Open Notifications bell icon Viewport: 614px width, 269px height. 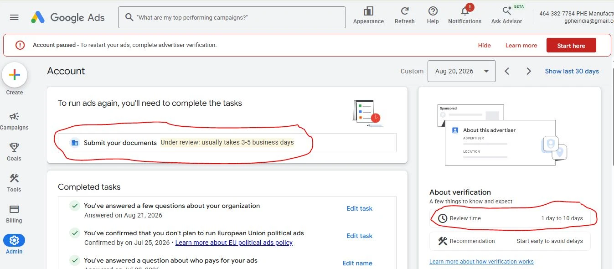click(465, 11)
